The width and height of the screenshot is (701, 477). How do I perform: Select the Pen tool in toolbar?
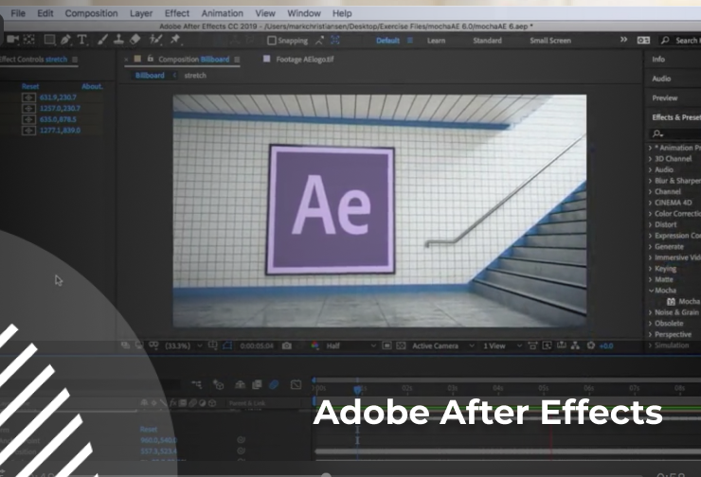point(65,40)
